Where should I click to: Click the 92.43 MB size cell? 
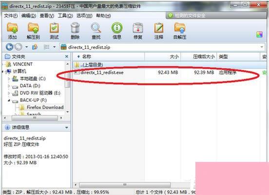pyautogui.click(x=168, y=72)
